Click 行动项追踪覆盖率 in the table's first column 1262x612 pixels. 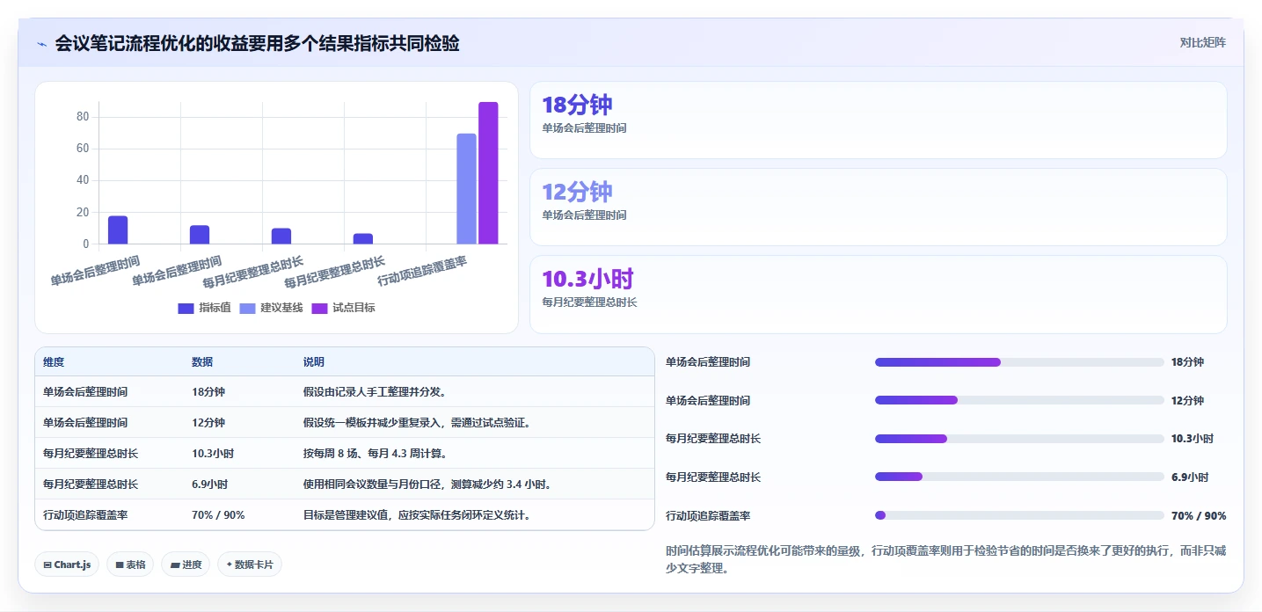point(109,515)
